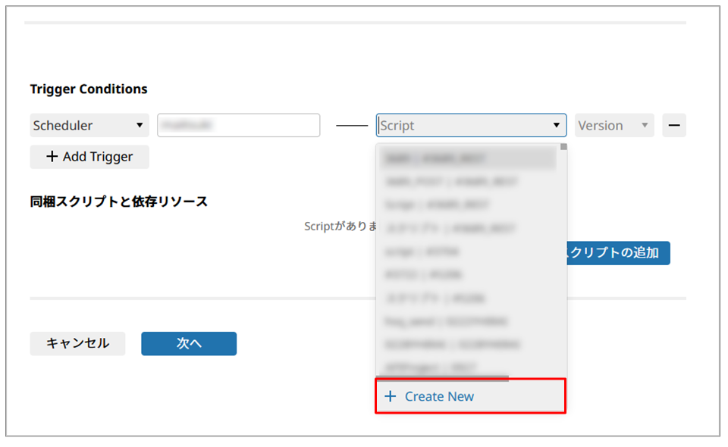This screenshot has width=728, height=447.
Task: Focus the trigger name text field beside Scheduler
Action: pyautogui.click(x=238, y=126)
